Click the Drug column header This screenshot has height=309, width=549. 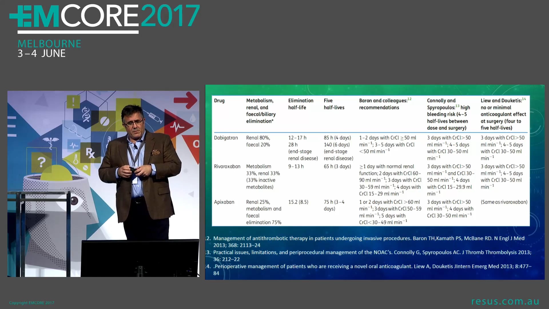[219, 101]
